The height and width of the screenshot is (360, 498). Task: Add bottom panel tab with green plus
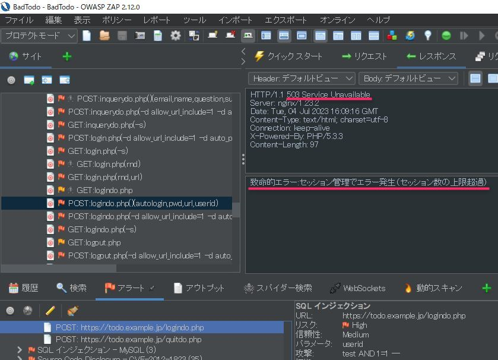487,288
